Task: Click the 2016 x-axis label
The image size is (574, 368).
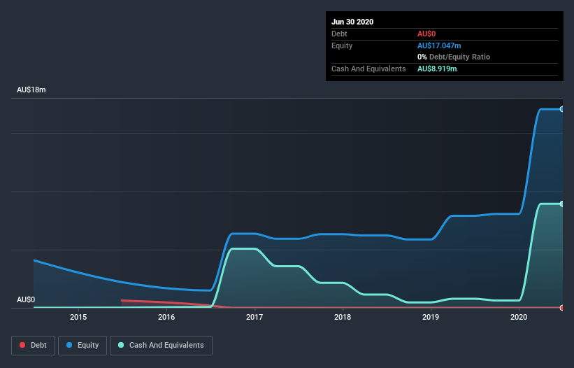Action: click(x=166, y=317)
